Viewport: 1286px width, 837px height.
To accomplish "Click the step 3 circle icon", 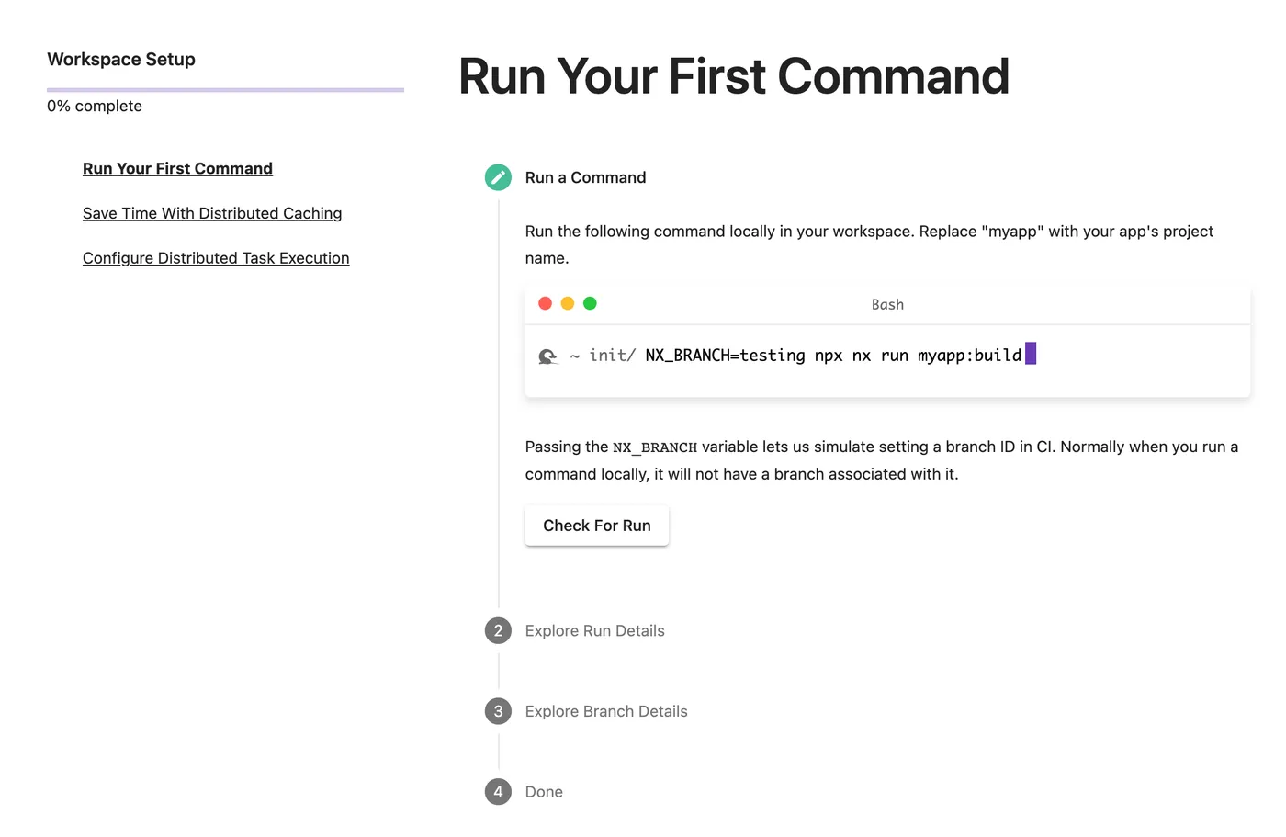I will point(498,711).
